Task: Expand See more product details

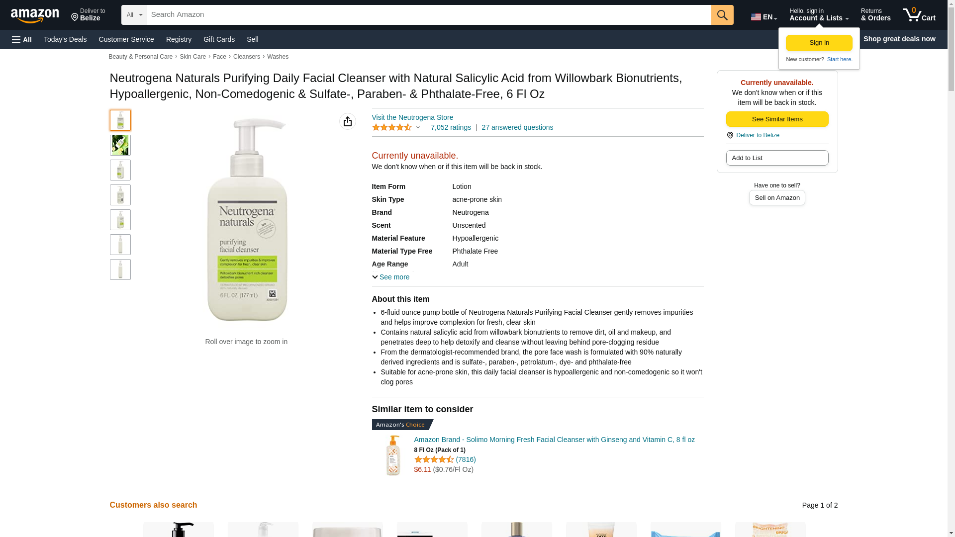Action: pyautogui.click(x=391, y=277)
